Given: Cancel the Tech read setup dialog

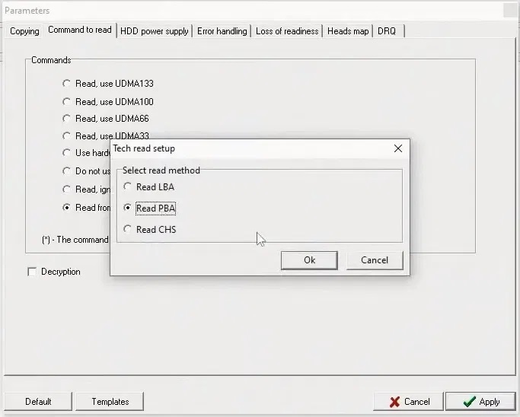Looking at the screenshot, I should point(374,260).
